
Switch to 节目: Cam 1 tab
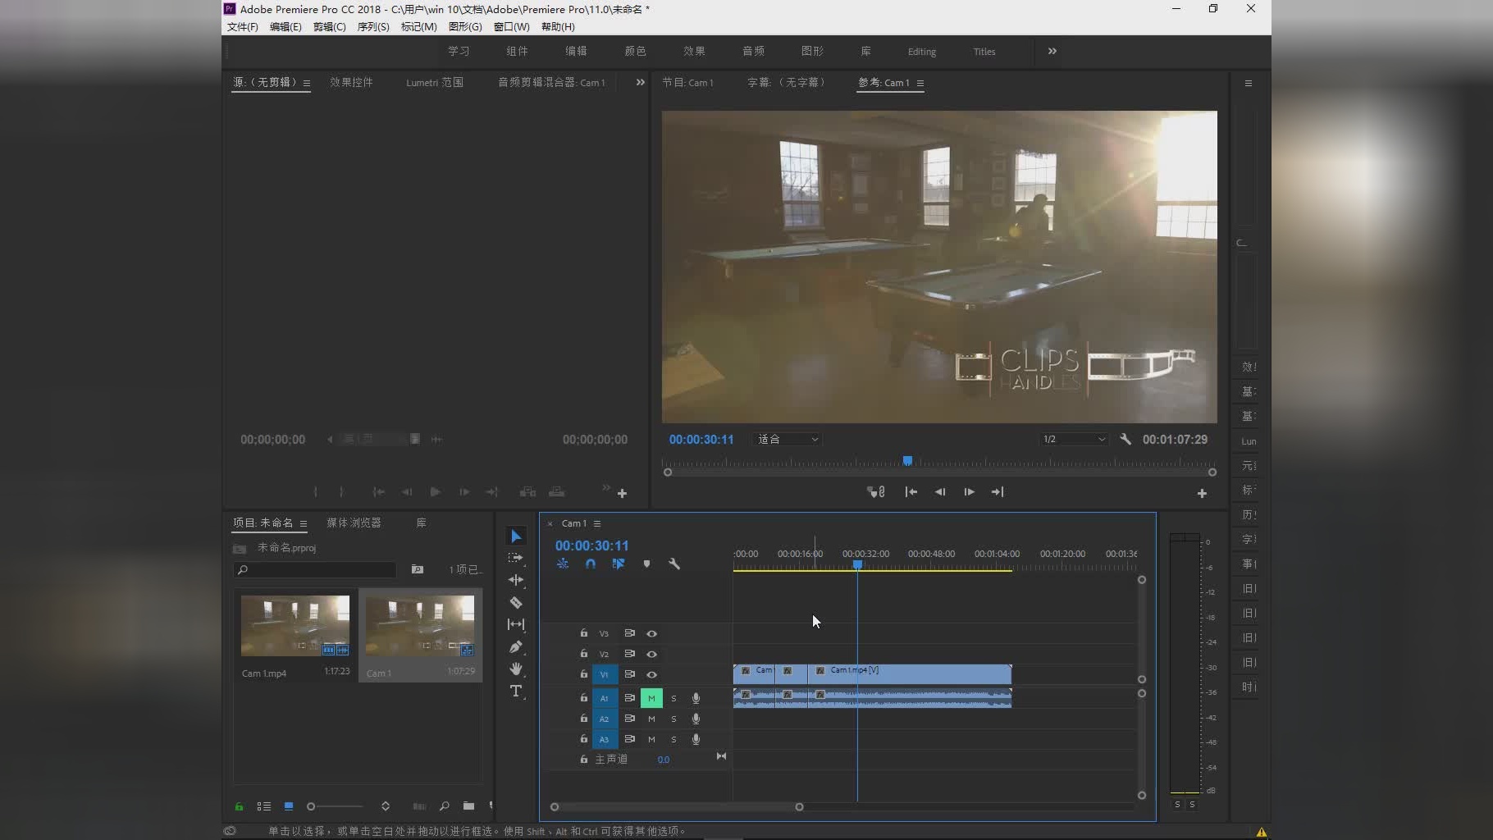pos(687,82)
